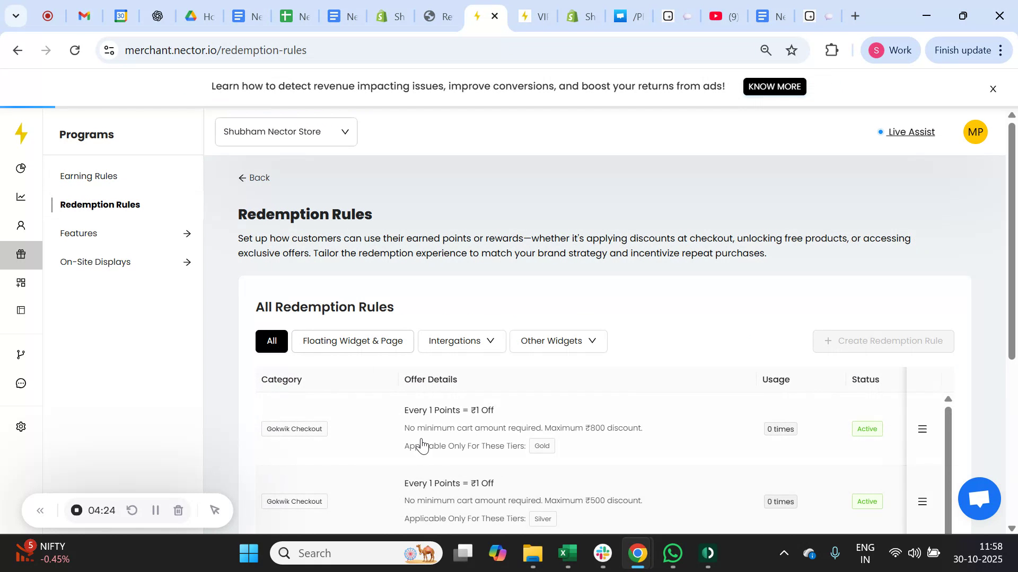1018x572 pixels.
Task: Select the layout panel icon in sidebar
Action: click(x=21, y=310)
